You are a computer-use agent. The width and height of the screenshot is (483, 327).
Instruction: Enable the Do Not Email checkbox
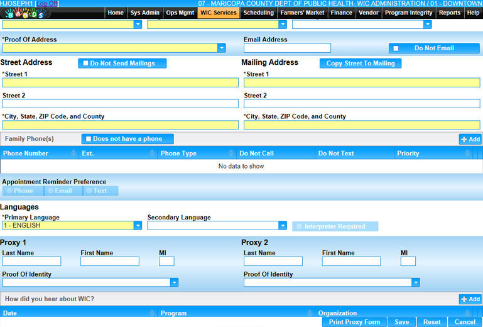(x=396, y=48)
